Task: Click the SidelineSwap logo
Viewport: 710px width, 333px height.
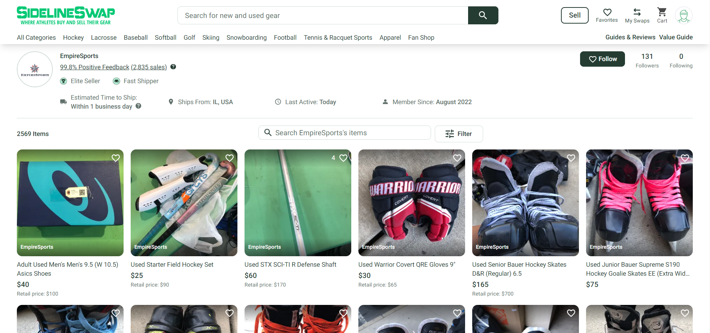Action: (x=66, y=16)
